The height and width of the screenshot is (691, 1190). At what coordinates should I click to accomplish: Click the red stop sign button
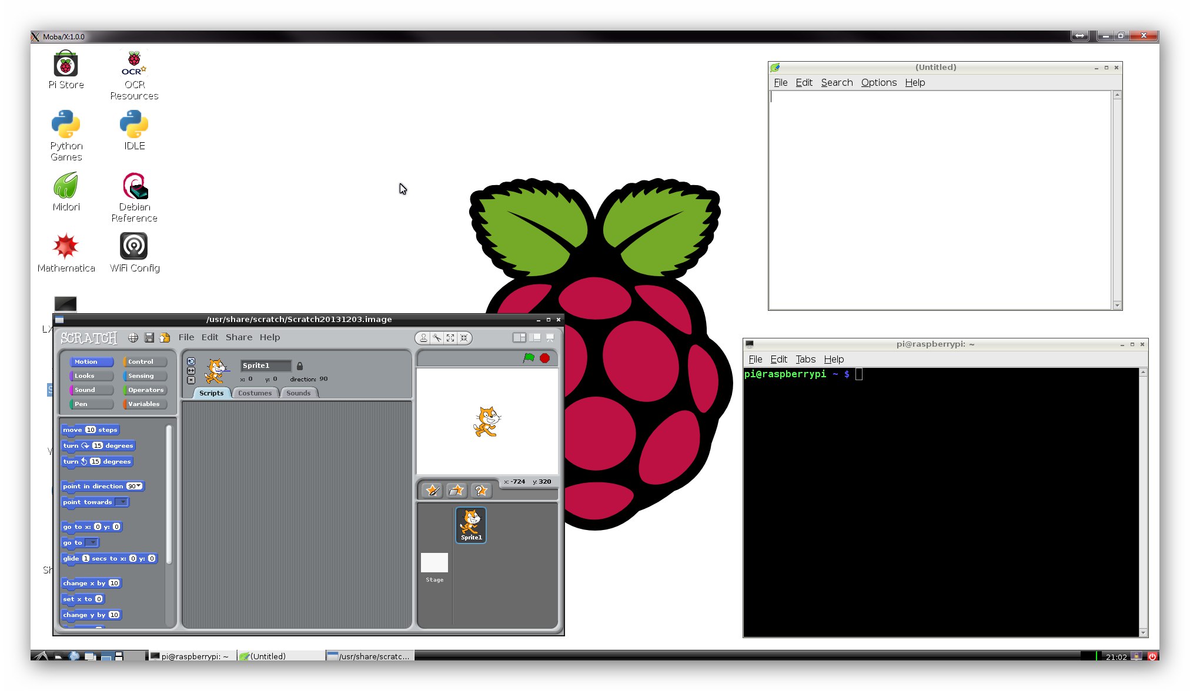[x=545, y=358]
